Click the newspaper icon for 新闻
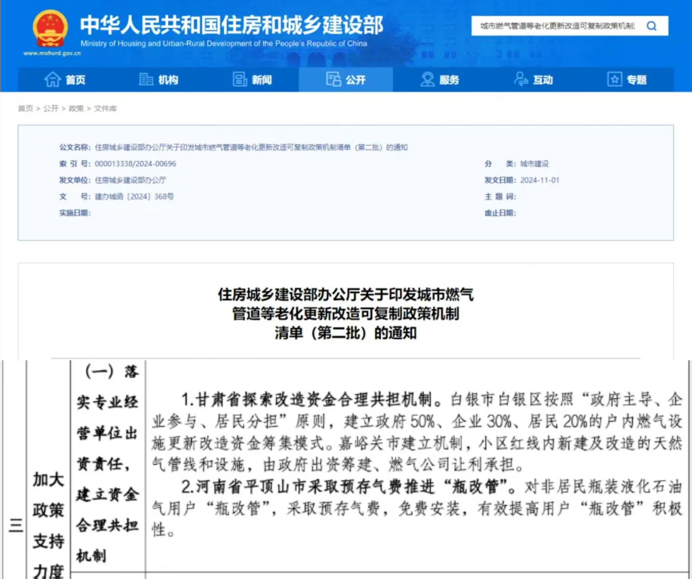Viewport: 692px width, 579px height. 240,80
